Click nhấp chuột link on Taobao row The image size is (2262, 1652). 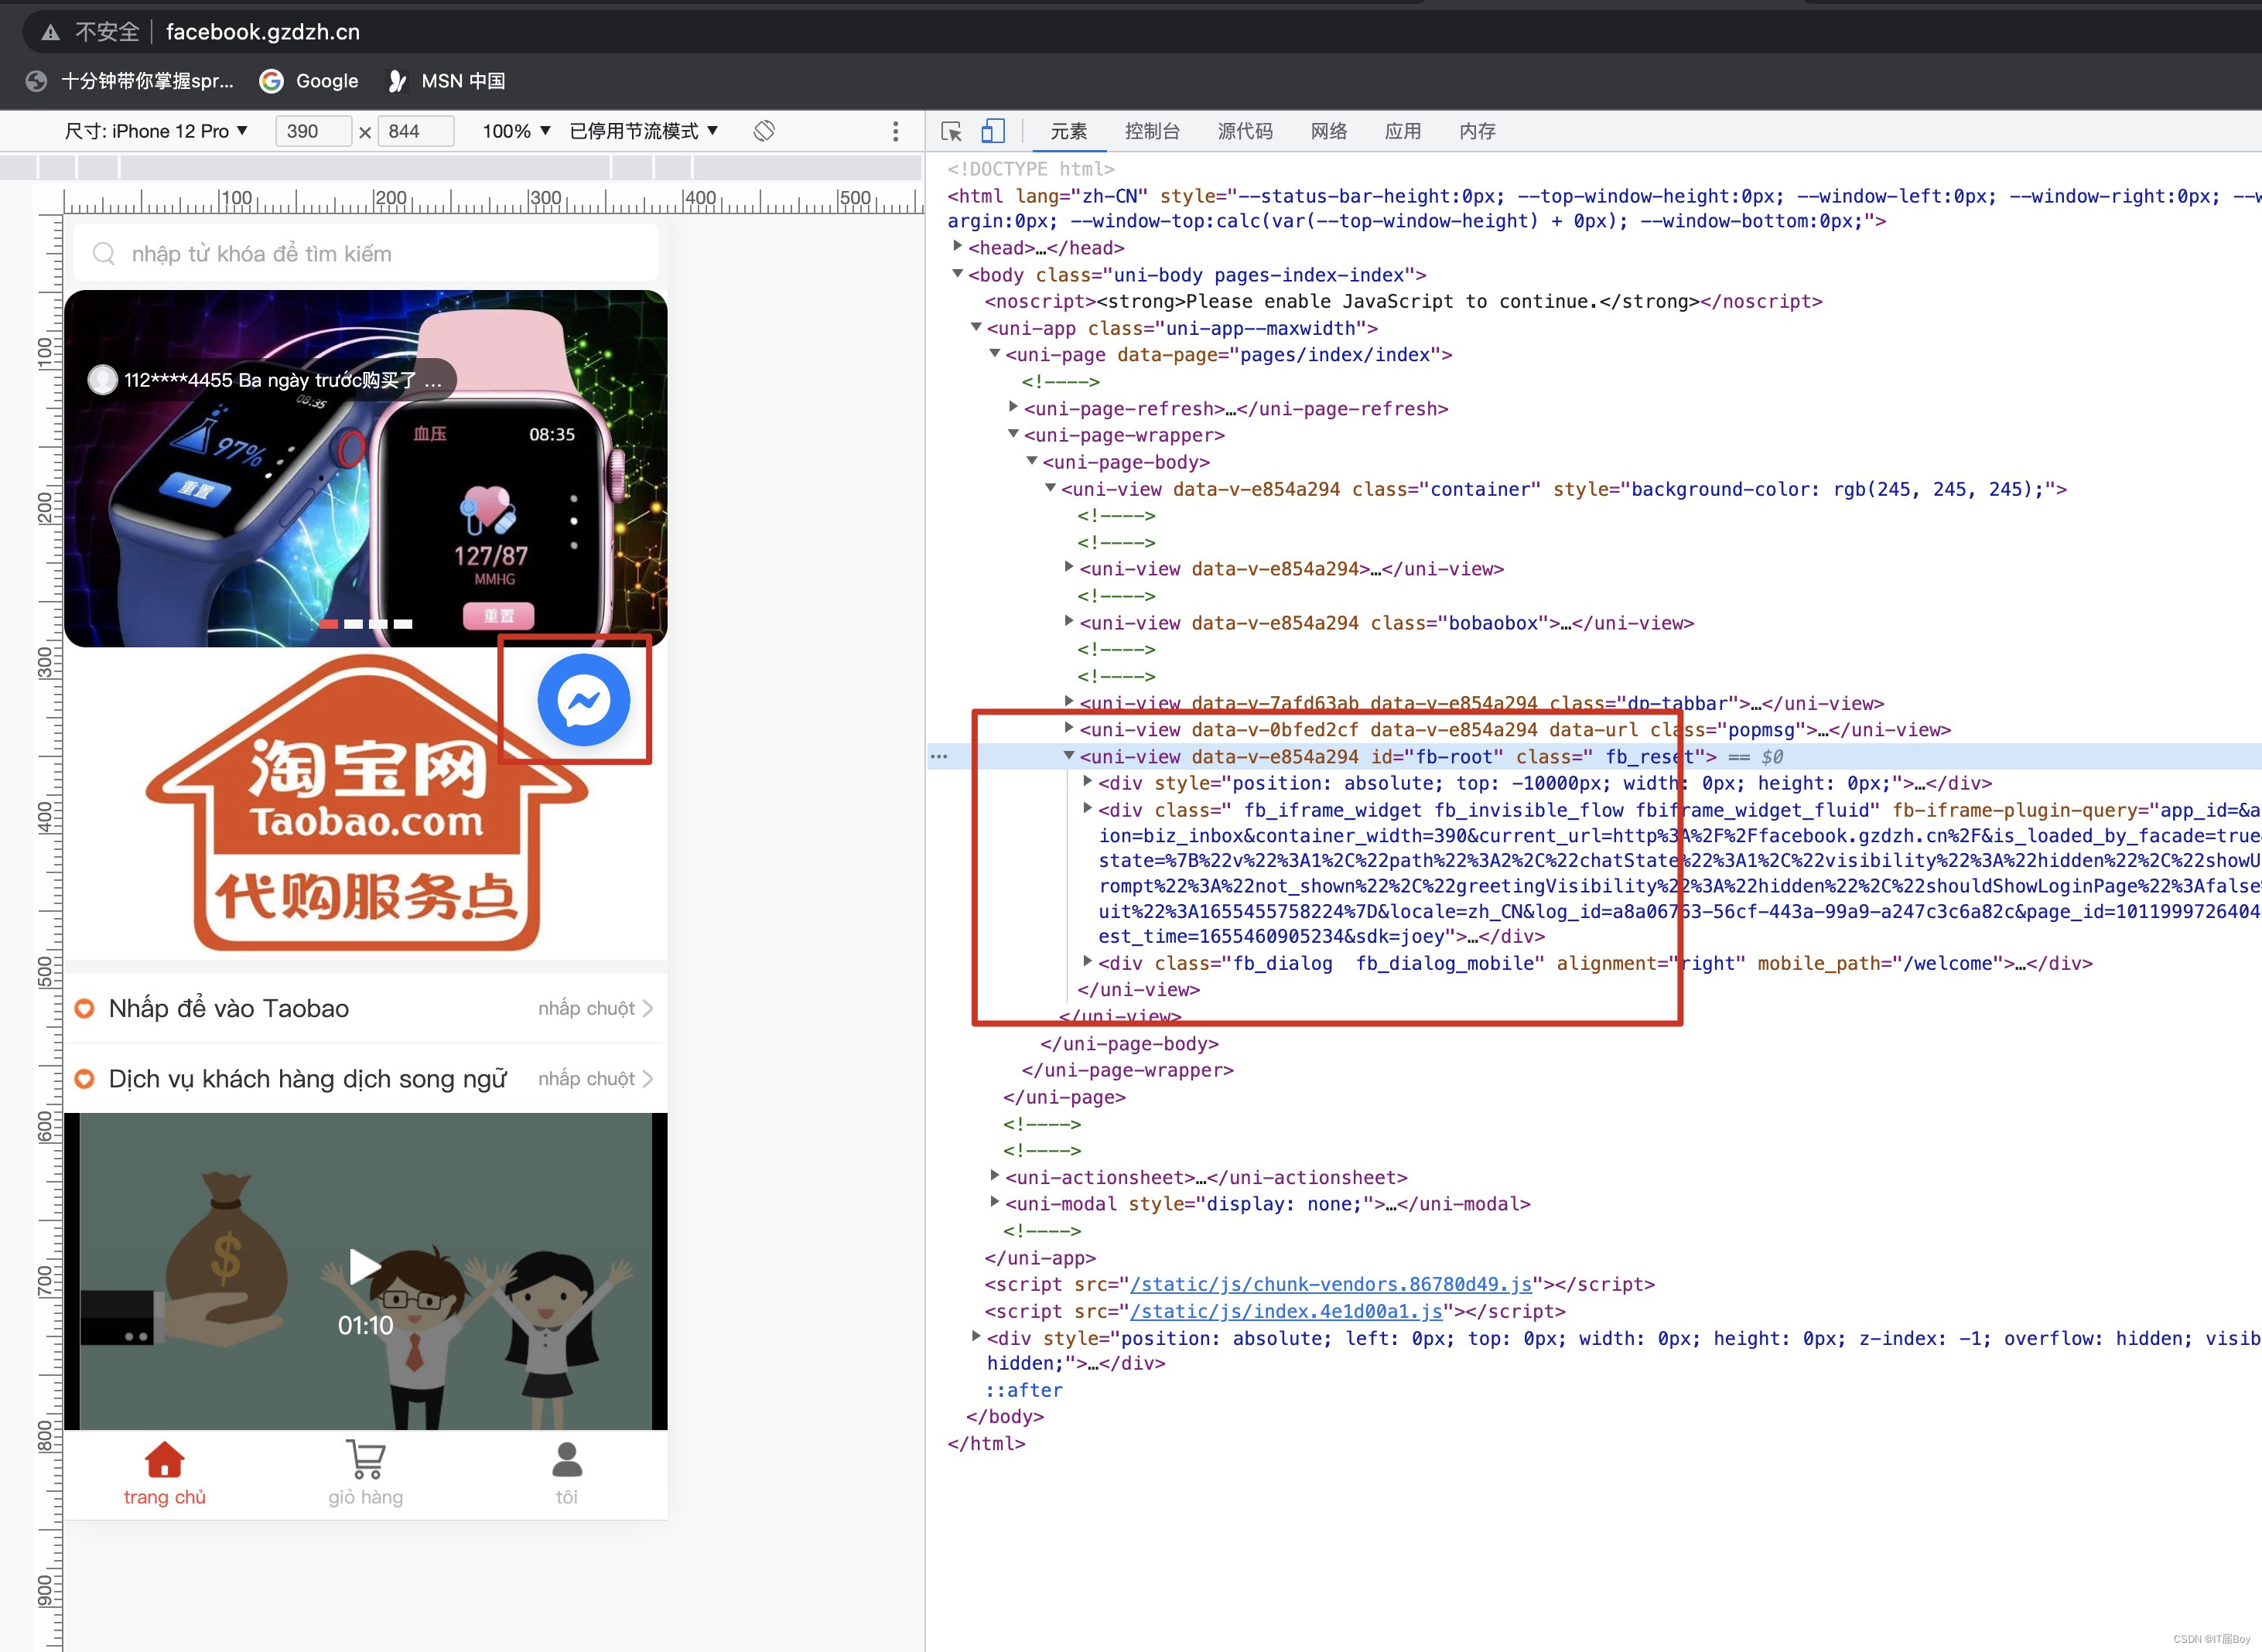point(587,1008)
